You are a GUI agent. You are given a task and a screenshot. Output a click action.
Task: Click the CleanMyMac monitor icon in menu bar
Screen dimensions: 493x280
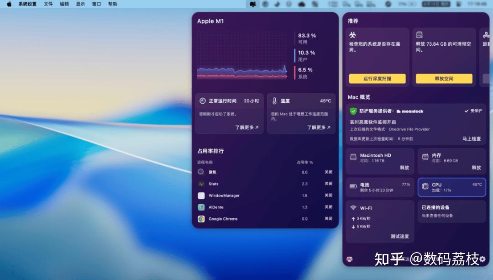253,4
